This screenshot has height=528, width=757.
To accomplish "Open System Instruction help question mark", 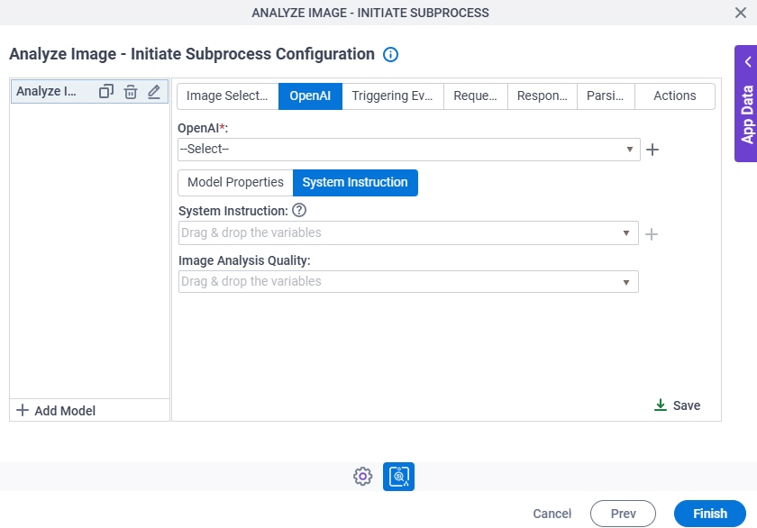I will 299,211.
